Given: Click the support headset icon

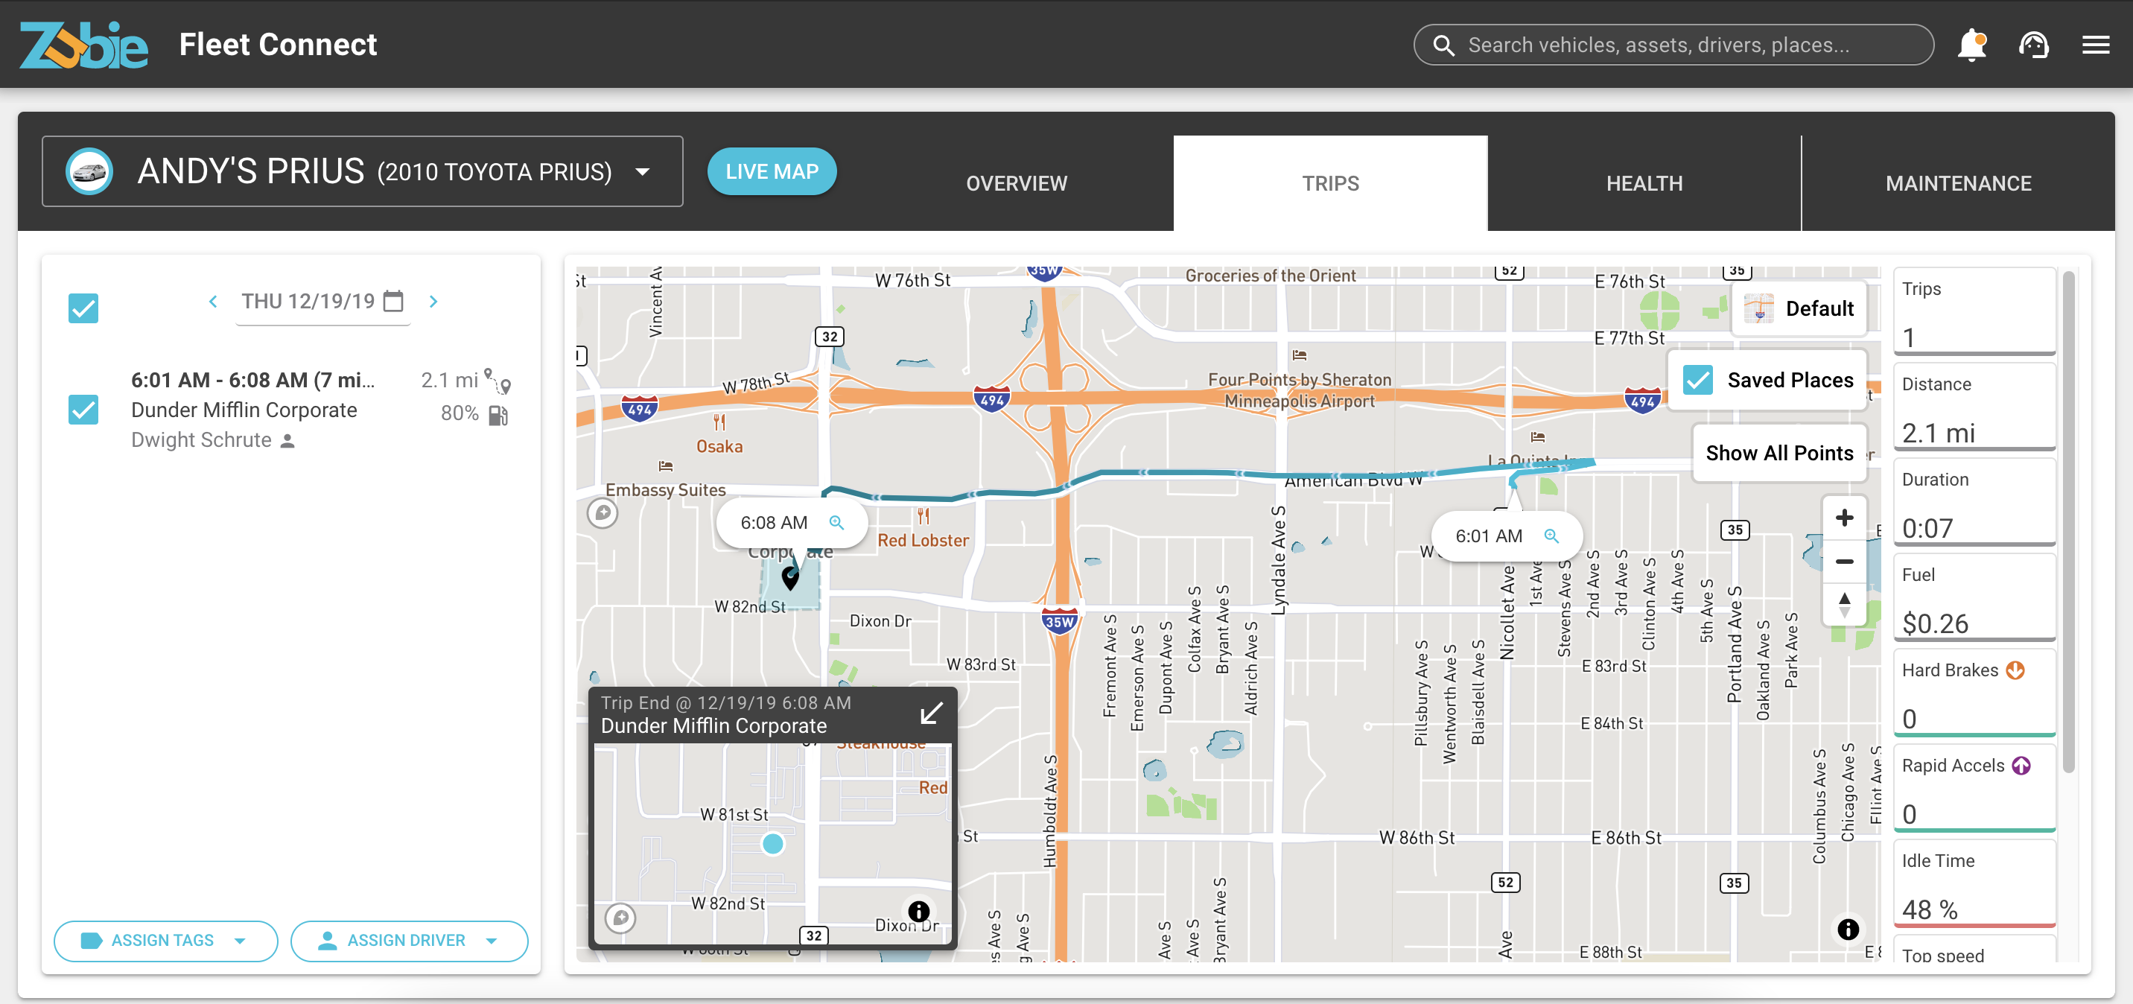Looking at the screenshot, I should [x=2034, y=45].
